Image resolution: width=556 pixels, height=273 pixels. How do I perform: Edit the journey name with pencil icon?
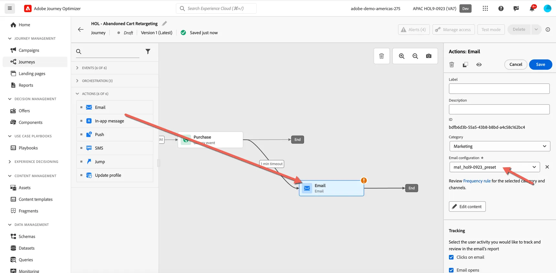point(164,23)
